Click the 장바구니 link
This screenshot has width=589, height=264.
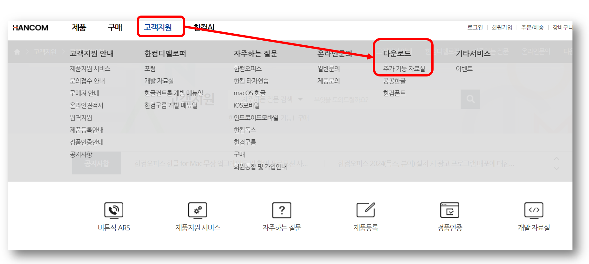(562, 28)
